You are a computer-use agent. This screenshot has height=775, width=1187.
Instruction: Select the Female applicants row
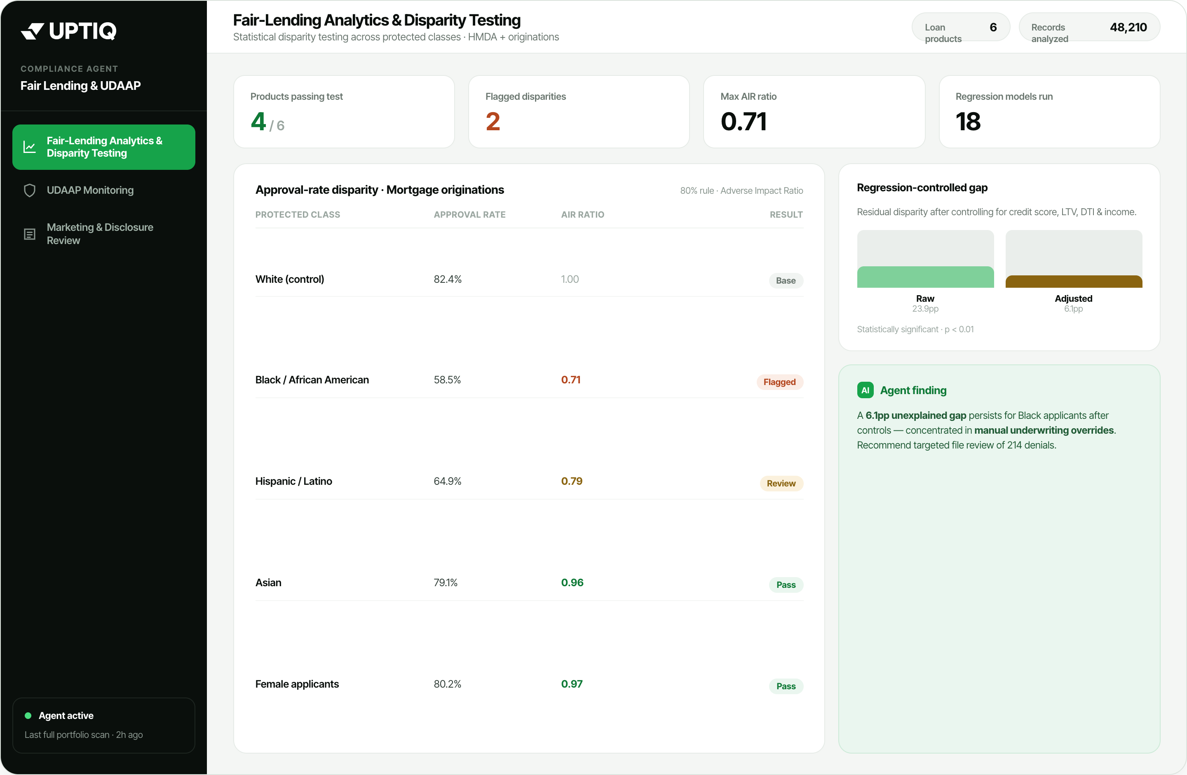pos(529,684)
